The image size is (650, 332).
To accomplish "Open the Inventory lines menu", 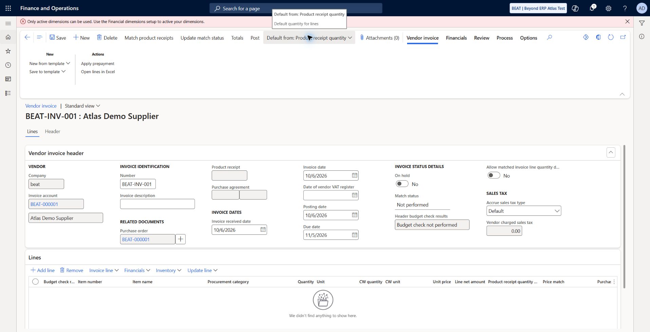I will [x=169, y=270].
